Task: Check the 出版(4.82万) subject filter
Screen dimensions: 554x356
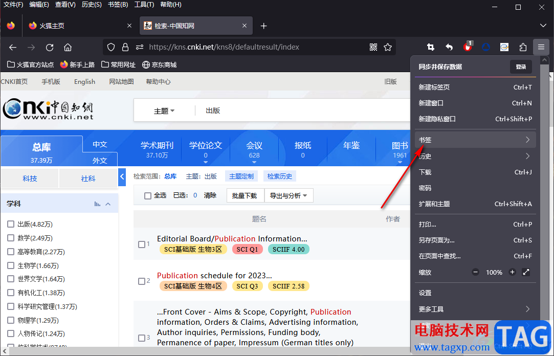Action: pyautogui.click(x=11, y=224)
